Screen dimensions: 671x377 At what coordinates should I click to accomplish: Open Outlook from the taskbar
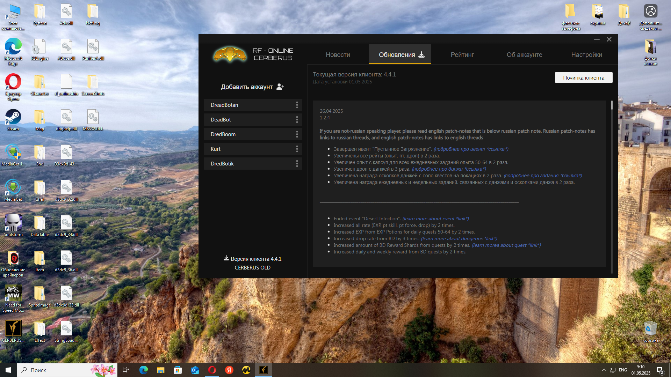coord(195,370)
